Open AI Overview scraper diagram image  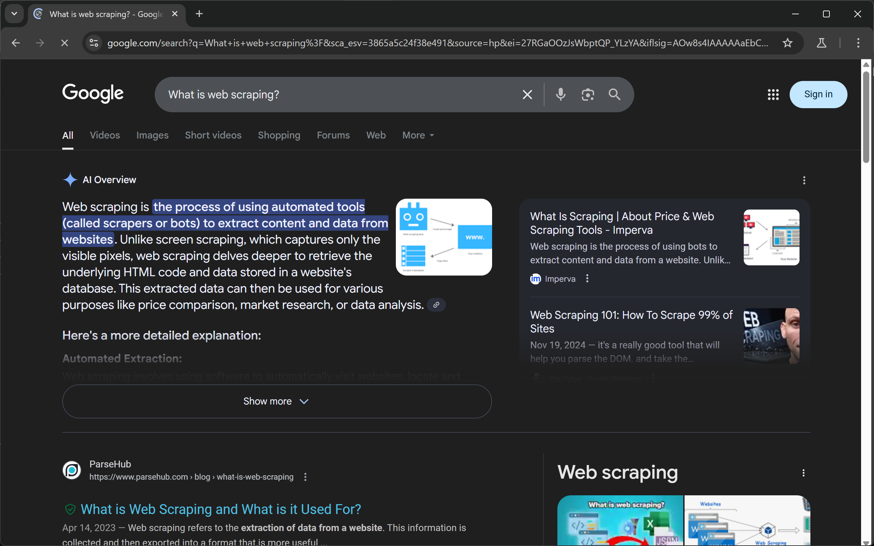pyautogui.click(x=444, y=237)
